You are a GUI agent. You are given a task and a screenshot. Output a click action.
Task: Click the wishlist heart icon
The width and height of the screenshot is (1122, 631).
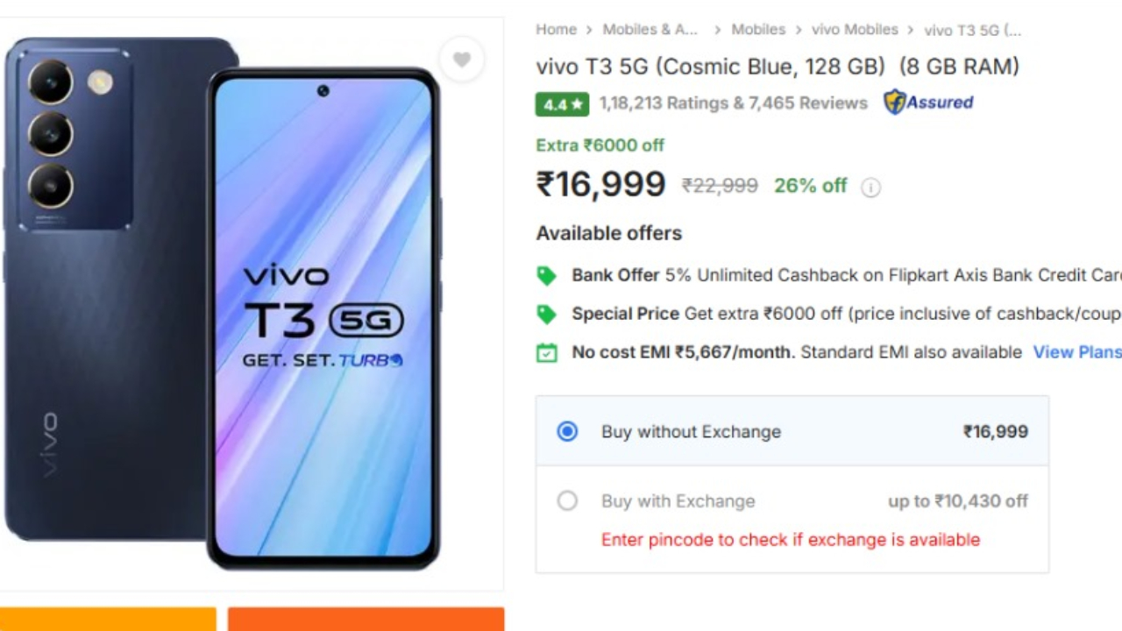462,60
